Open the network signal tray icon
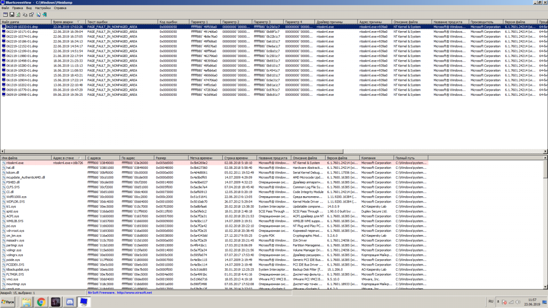This screenshot has height=308, width=548. (511, 302)
